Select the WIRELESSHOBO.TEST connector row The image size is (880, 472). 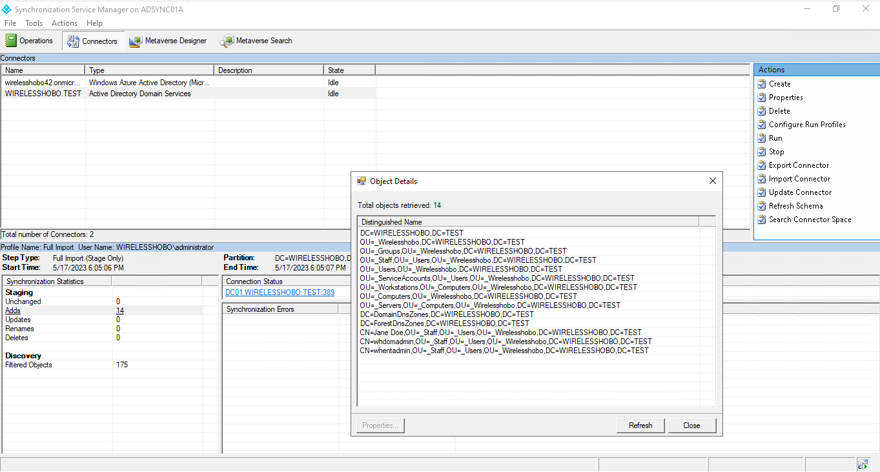(x=43, y=94)
